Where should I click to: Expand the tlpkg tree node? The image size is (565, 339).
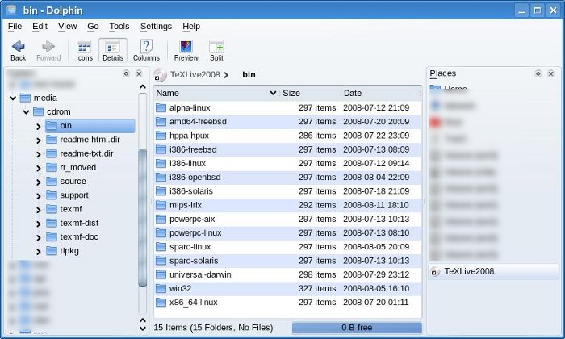[39, 252]
